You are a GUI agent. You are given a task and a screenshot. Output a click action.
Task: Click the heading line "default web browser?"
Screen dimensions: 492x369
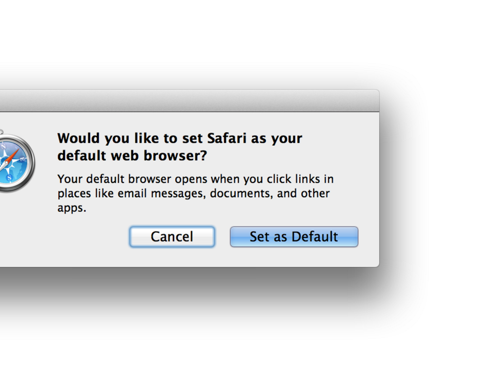click(x=132, y=155)
